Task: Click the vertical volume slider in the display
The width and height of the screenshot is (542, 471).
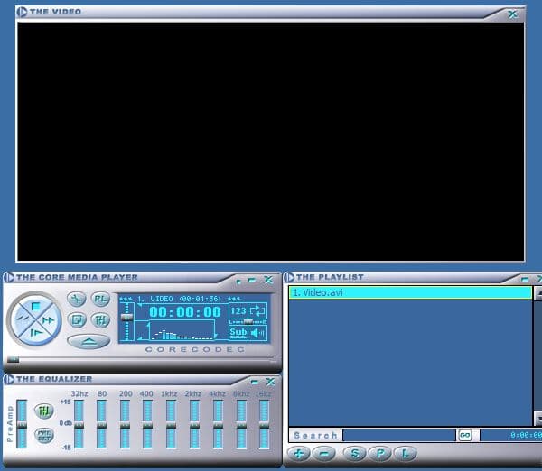Action: point(127,322)
